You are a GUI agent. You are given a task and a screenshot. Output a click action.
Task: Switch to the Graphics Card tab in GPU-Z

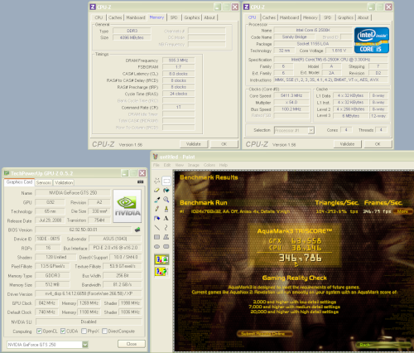point(19,182)
